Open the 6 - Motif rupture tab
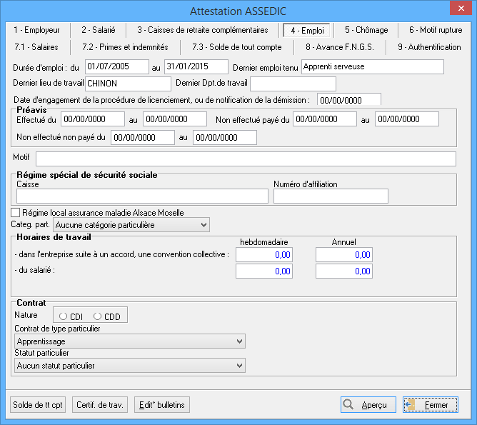 (x=435, y=30)
